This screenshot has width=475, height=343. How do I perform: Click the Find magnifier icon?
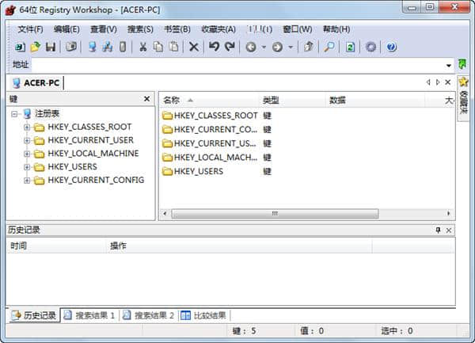pyautogui.click(x=329, y=48)
